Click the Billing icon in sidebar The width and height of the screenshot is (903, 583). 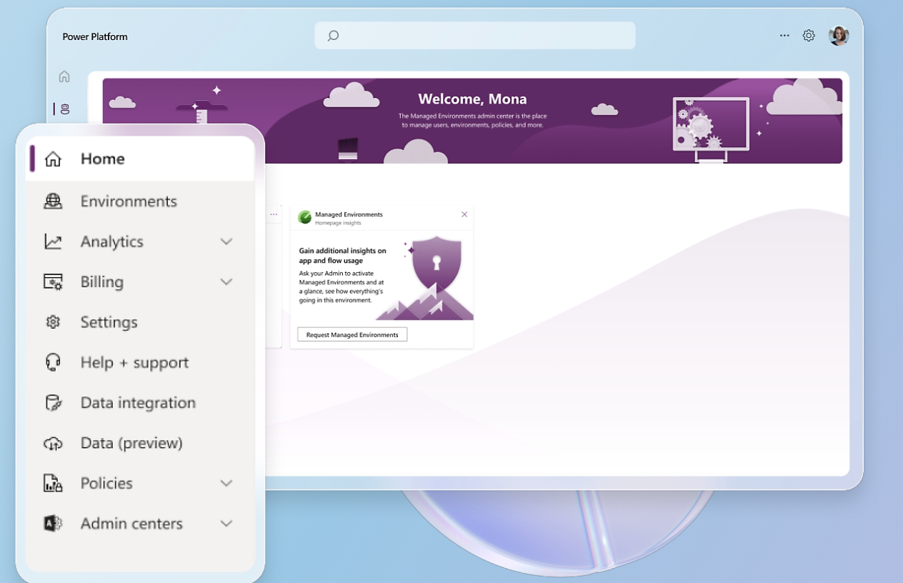pyautogui.click(x=53, y=281)
